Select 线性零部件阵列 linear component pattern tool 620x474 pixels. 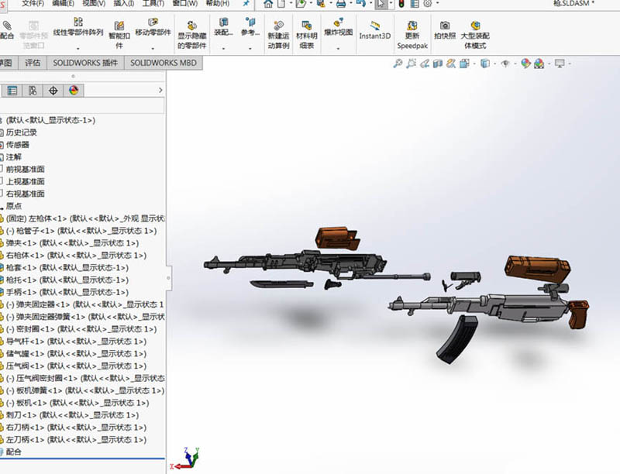(78, 27)
